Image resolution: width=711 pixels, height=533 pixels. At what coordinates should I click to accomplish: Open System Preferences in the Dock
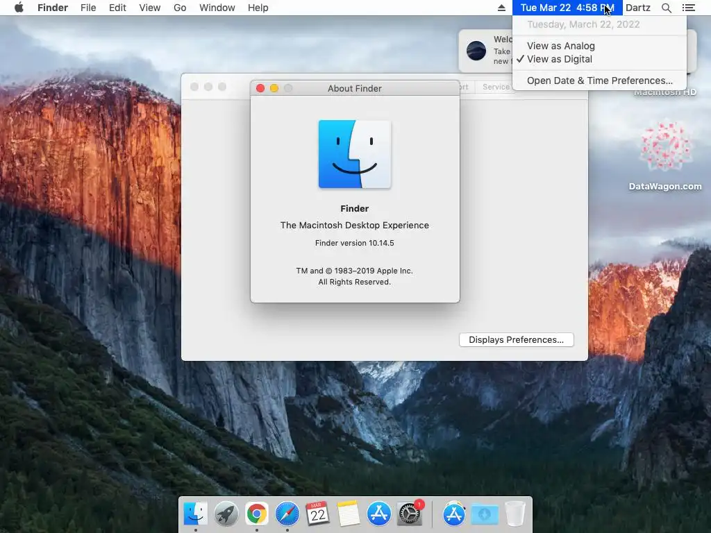[410, 514]
